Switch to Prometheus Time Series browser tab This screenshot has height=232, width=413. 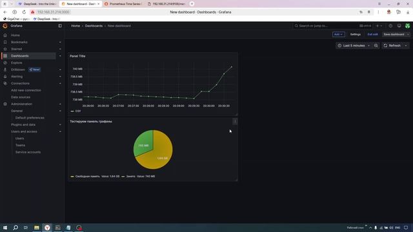click(x=123, y=4)
